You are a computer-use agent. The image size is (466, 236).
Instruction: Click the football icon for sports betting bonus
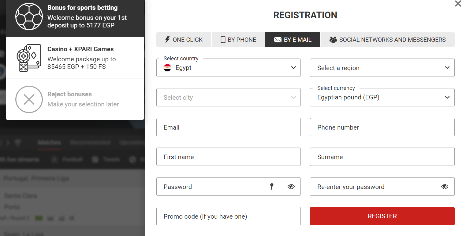point(29,17)
